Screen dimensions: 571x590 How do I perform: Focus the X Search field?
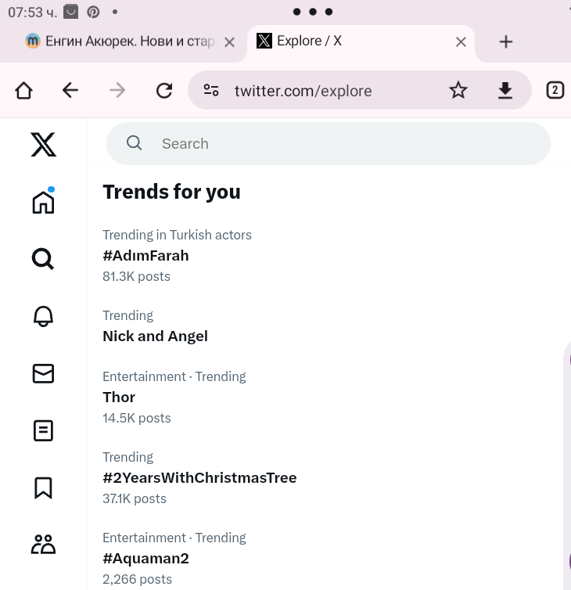(x=329, y=143)
